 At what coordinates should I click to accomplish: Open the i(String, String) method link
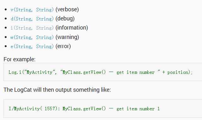click(x=32, y=28)
